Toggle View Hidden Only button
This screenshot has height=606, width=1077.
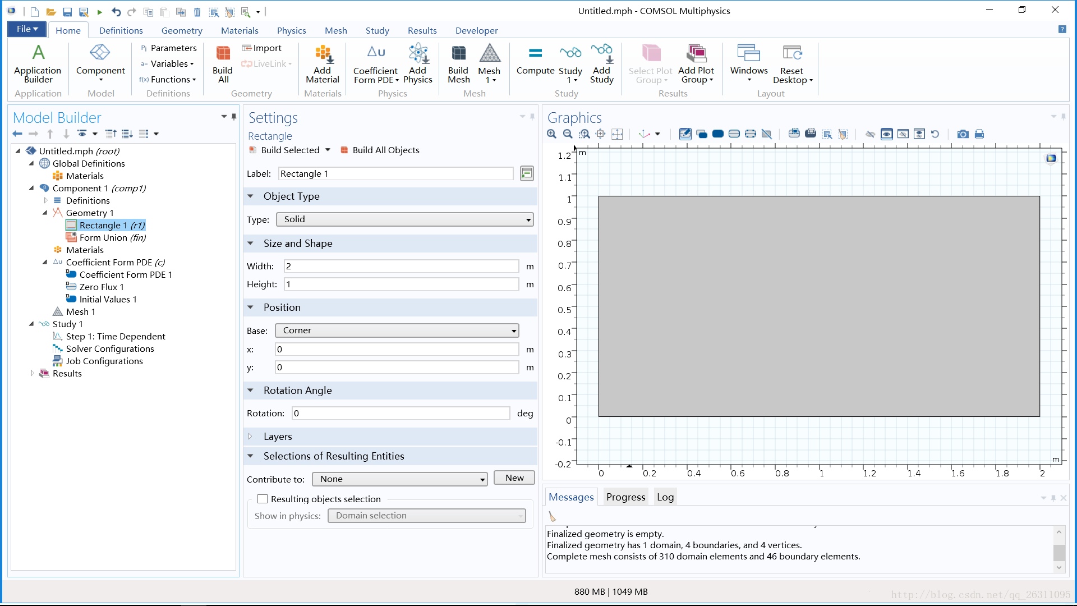tap(903, 134)
